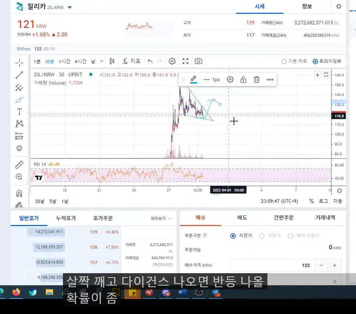Select the 날 daily interval

pyautogui.click(x=93, y=61)
